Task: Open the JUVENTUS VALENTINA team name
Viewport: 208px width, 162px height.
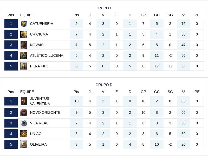Action: point(40,101)
